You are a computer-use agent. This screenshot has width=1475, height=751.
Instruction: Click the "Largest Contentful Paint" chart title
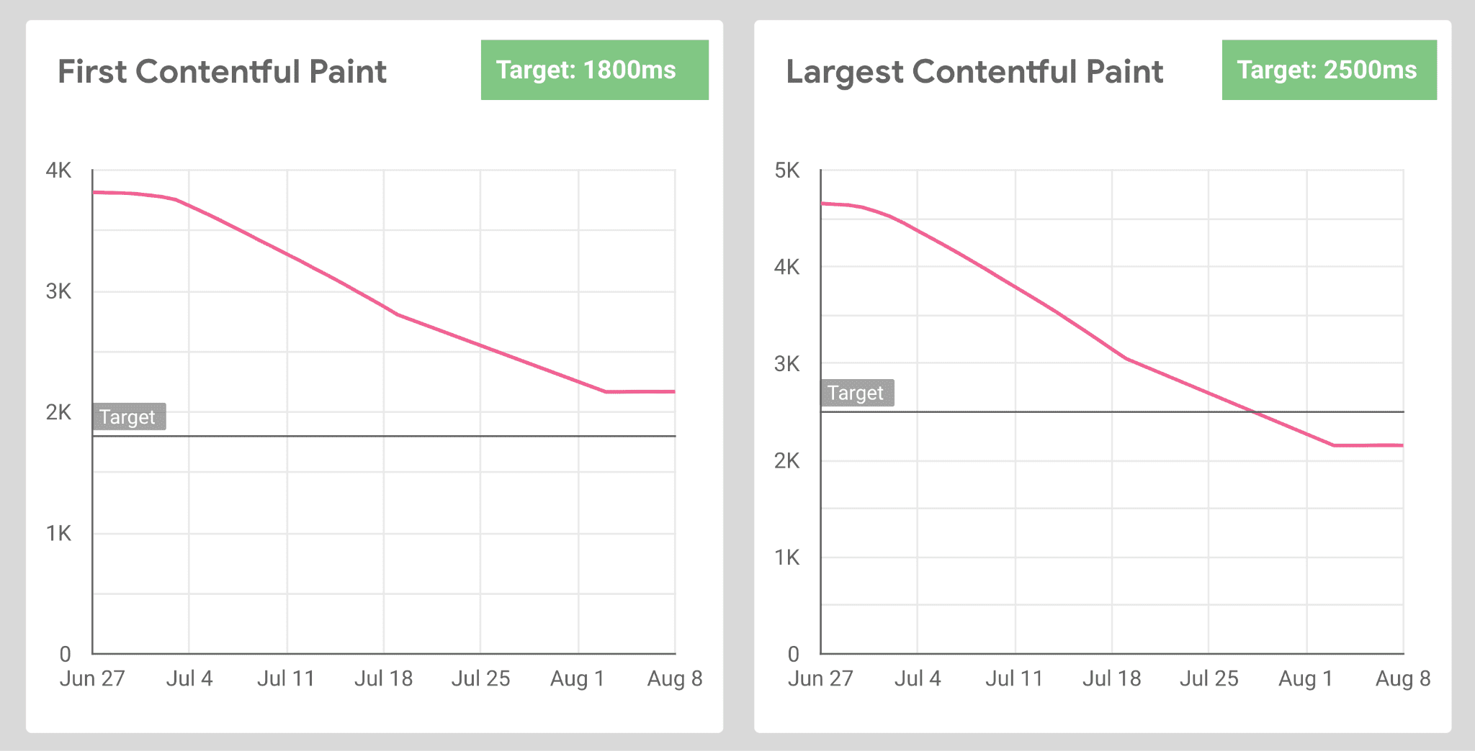click(974, 72)
